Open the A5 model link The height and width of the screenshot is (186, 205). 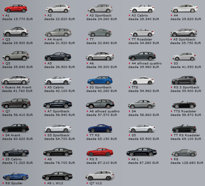50,63
